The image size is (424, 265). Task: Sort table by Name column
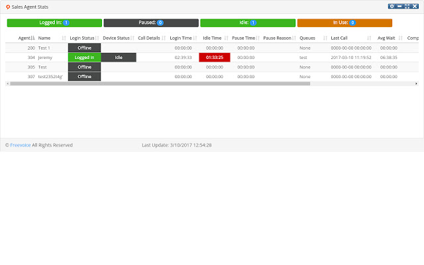pyautogui.click(x=64, y=38)
